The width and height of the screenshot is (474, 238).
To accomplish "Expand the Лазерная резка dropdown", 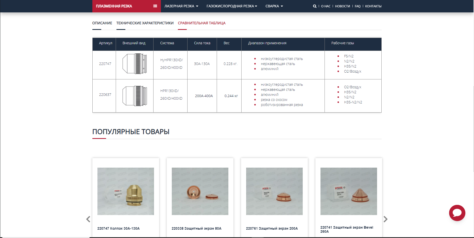I will pos(181,6).
